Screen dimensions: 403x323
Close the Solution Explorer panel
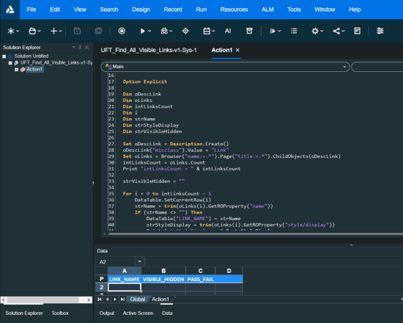coord(87,47)
